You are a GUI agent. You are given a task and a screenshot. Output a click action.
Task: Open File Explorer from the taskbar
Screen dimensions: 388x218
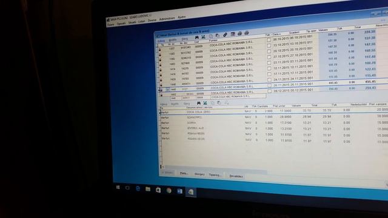coord(148,189)
